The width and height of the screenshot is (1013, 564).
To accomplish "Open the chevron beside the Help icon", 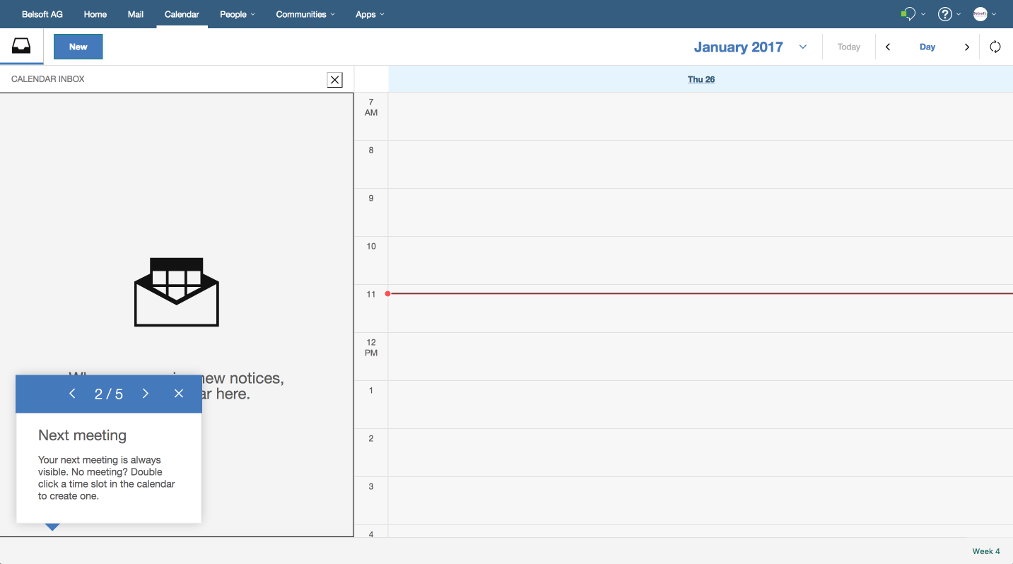I will coord(959,14).
